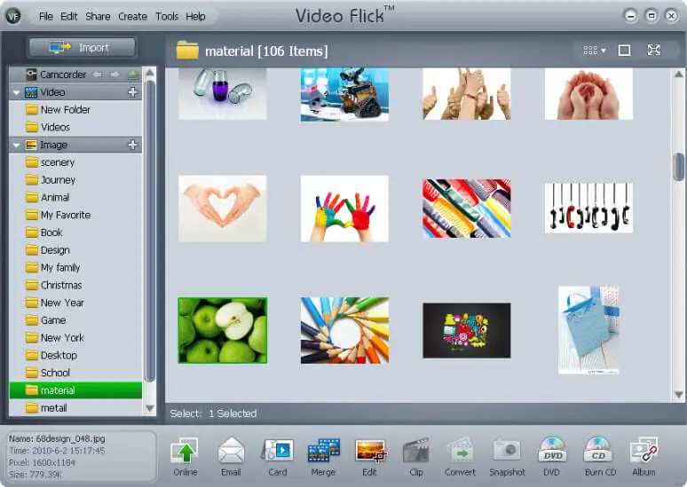The image size is (687, 487).
Task: Open the scenery folder
Action: point(75,162)
